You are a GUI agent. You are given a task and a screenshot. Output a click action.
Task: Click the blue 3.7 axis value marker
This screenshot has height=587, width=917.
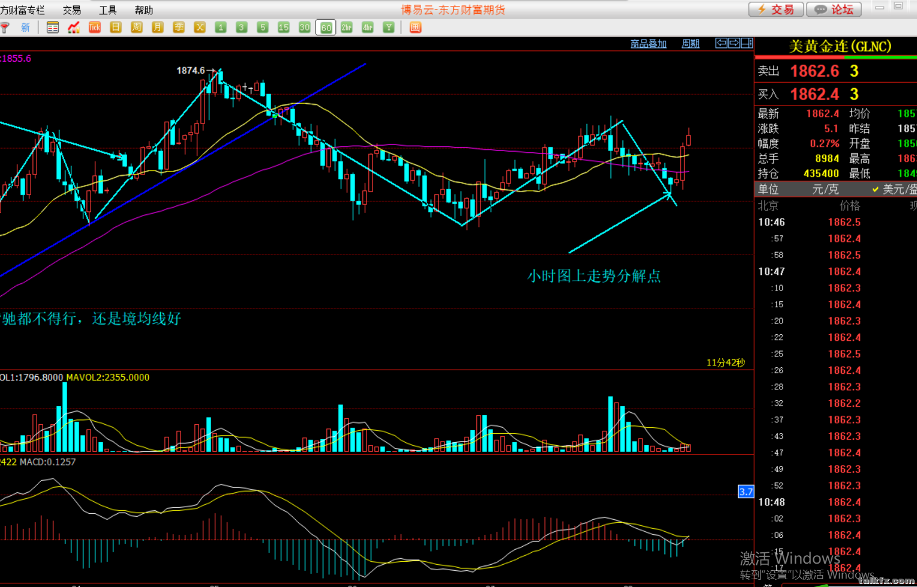click(745, 492)
